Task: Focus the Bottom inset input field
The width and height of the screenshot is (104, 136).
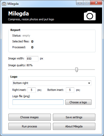Action: point(70,90)
